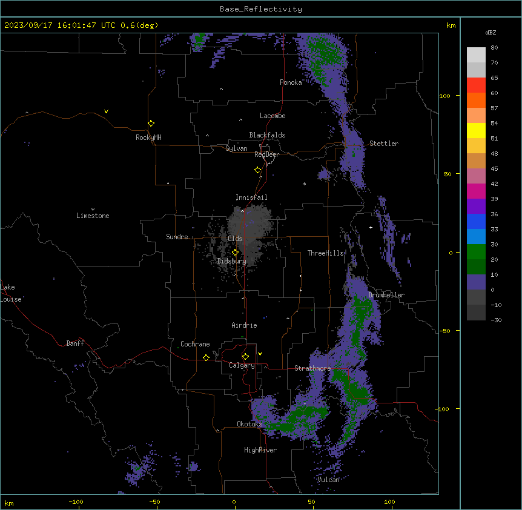Click the Stettler city label
This screenshot has width=522, height=510.
[384, 144]
